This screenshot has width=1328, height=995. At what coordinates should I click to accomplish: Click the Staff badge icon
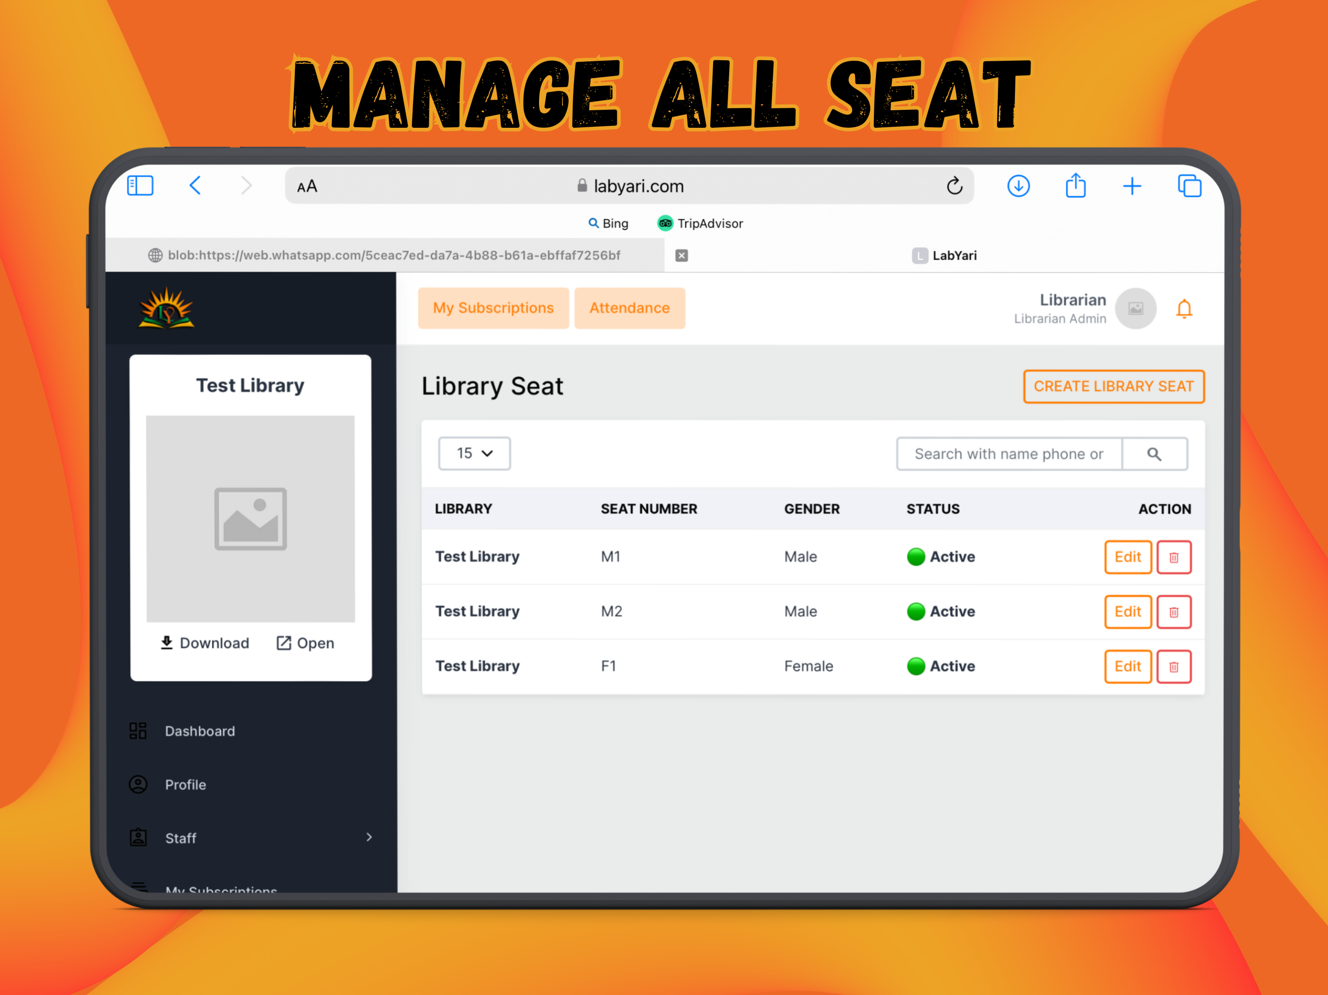[138, 838]
